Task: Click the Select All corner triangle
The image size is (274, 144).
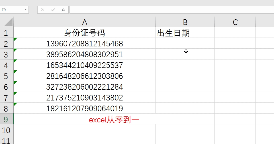Action: [x=8, y=22]
